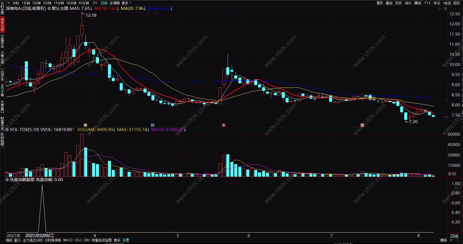463x244 pixels.
Task: Click the 返回 back button
Action: pos(456,3)
